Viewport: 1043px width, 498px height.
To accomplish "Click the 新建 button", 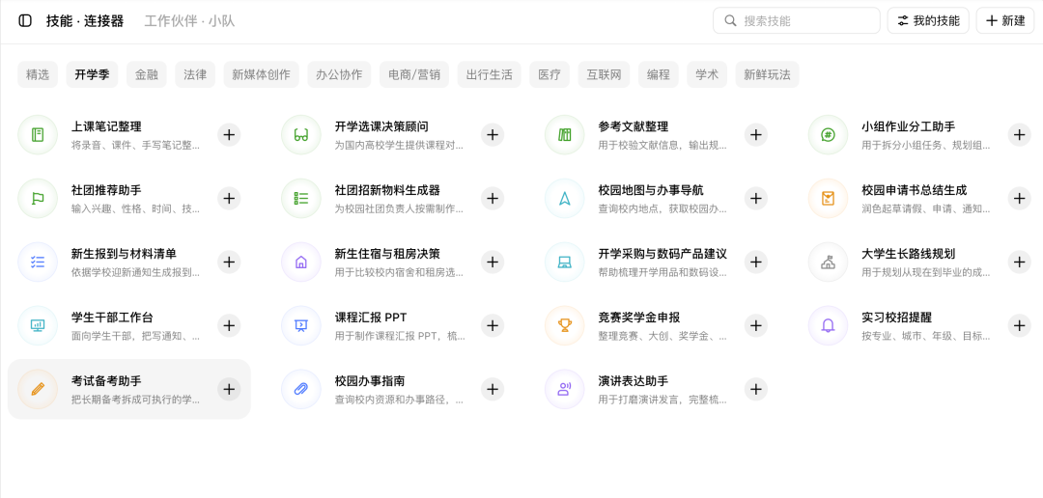I will 1005,20.
